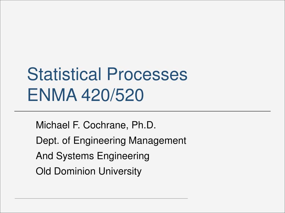Click the word "Statistical" in the title
This screenshot has height=213, width=285.
(x=64, y=74)
